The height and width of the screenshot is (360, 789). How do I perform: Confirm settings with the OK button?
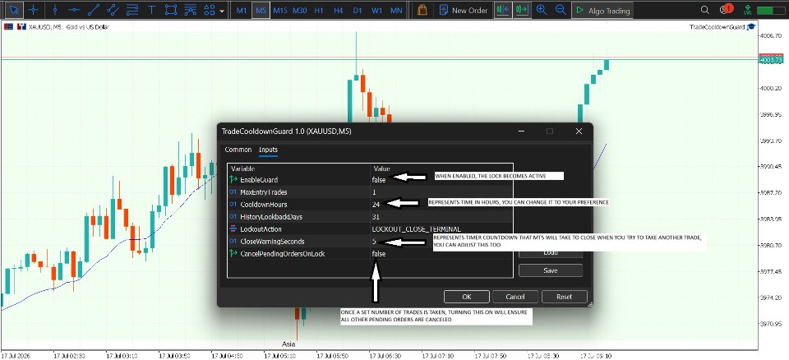[467, 297]
